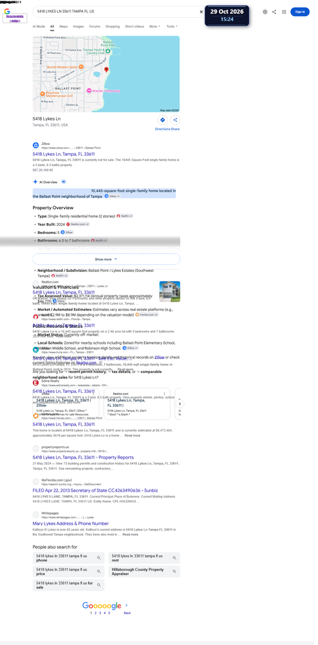
Task: Open the Sunbiz 'FILED Apr 22, 2013' result
Action: pyautogui.click(x=95, y=491)
